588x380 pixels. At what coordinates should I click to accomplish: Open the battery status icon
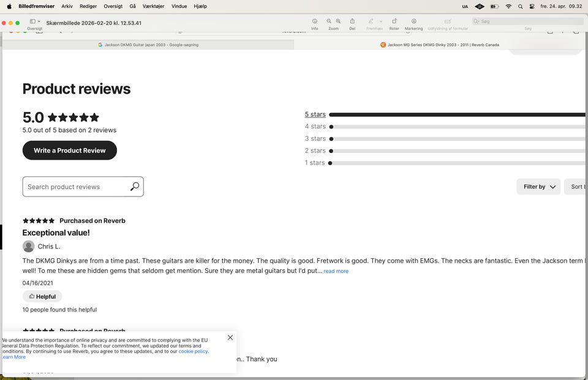point(494,6)
